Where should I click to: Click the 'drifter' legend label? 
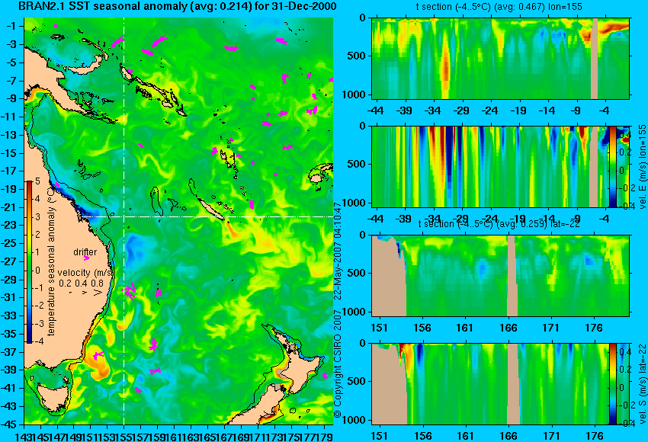[x=85, y=252]
